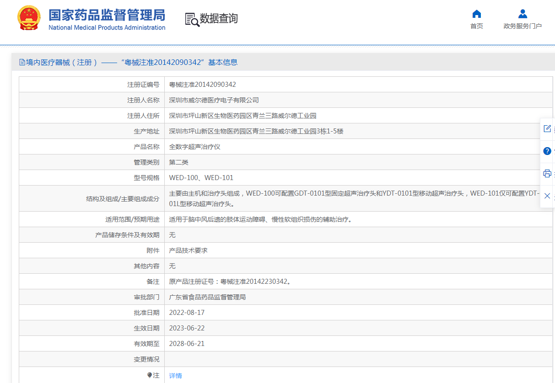This screenshot has height=383, width=555.
Task: Click the lightbulb icon beside 注
Action: tap(149, 375)
